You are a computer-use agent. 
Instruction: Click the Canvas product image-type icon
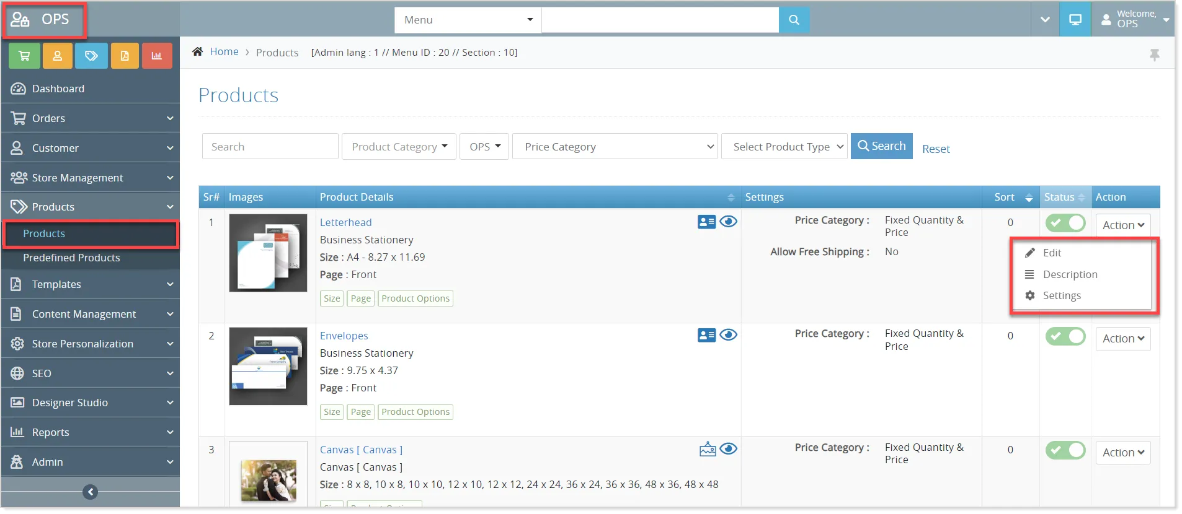(708, 449)
